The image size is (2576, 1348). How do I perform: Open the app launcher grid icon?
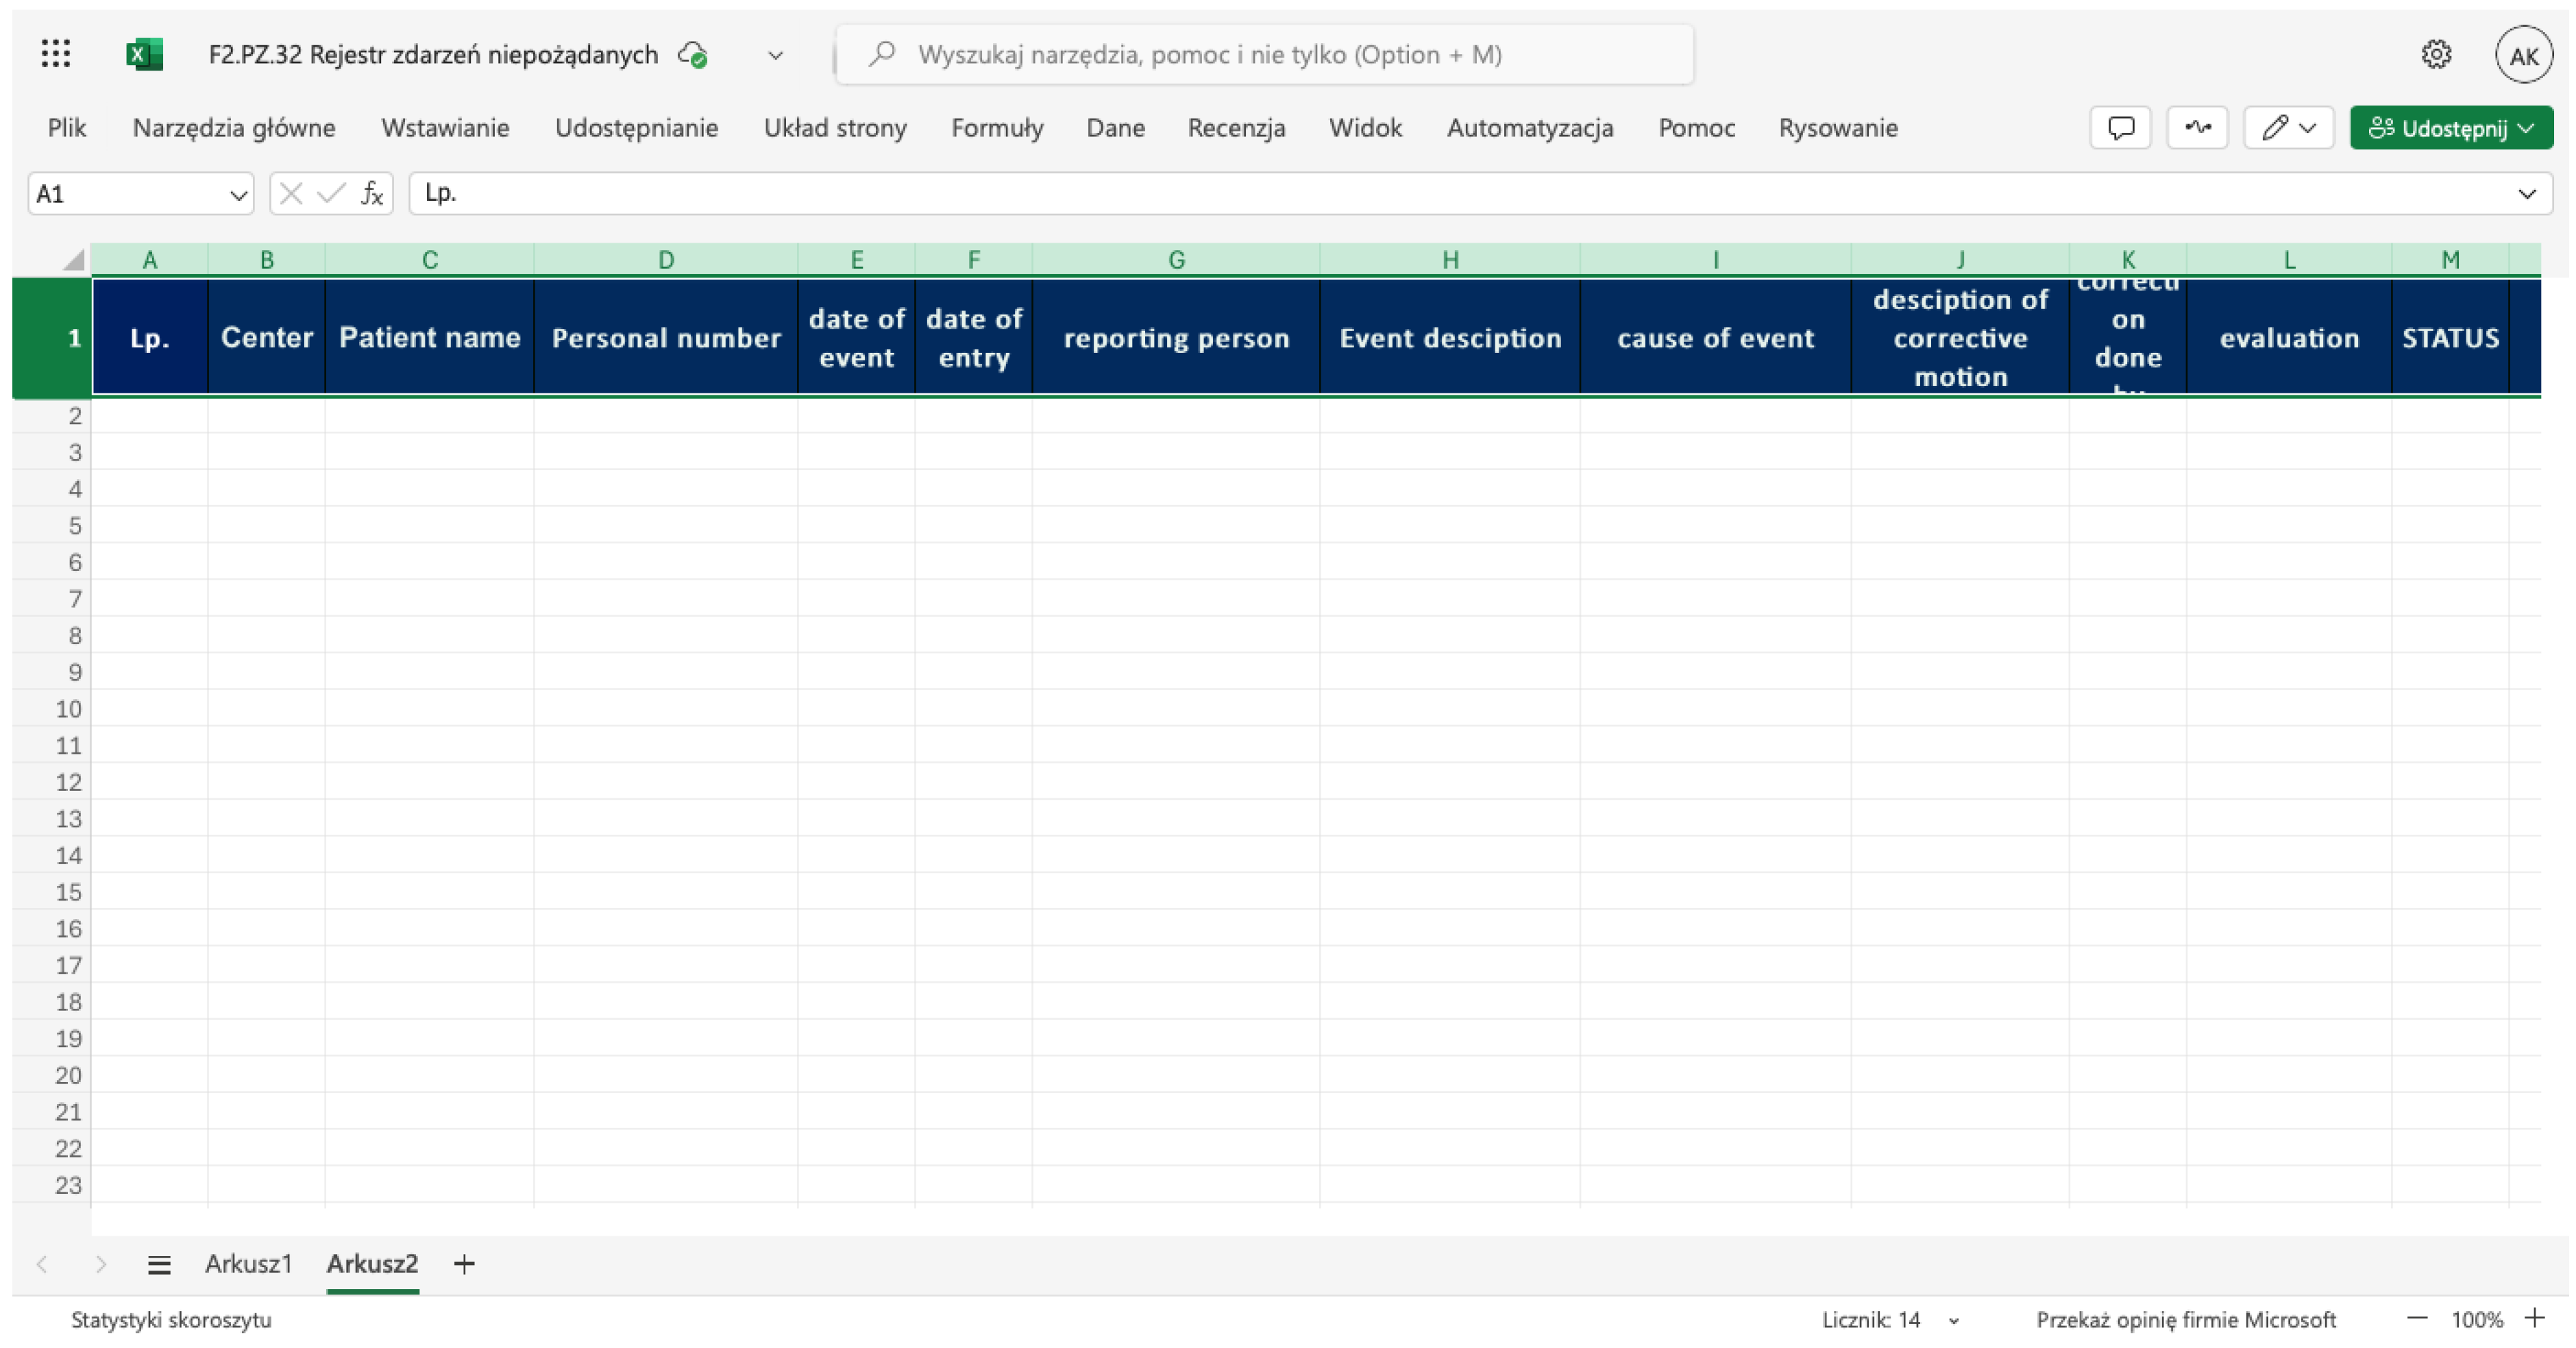[x=56, y=54]
